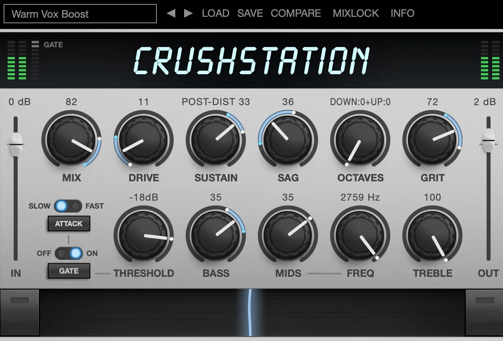Open the INFO menu

[x=402, y=13]
